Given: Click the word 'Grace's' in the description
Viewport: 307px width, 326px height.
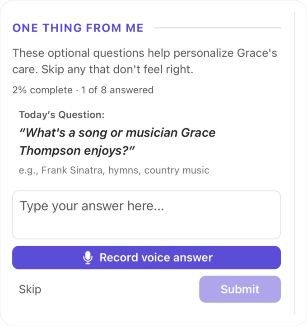Looking at the screenshot, I should (257, 53).
